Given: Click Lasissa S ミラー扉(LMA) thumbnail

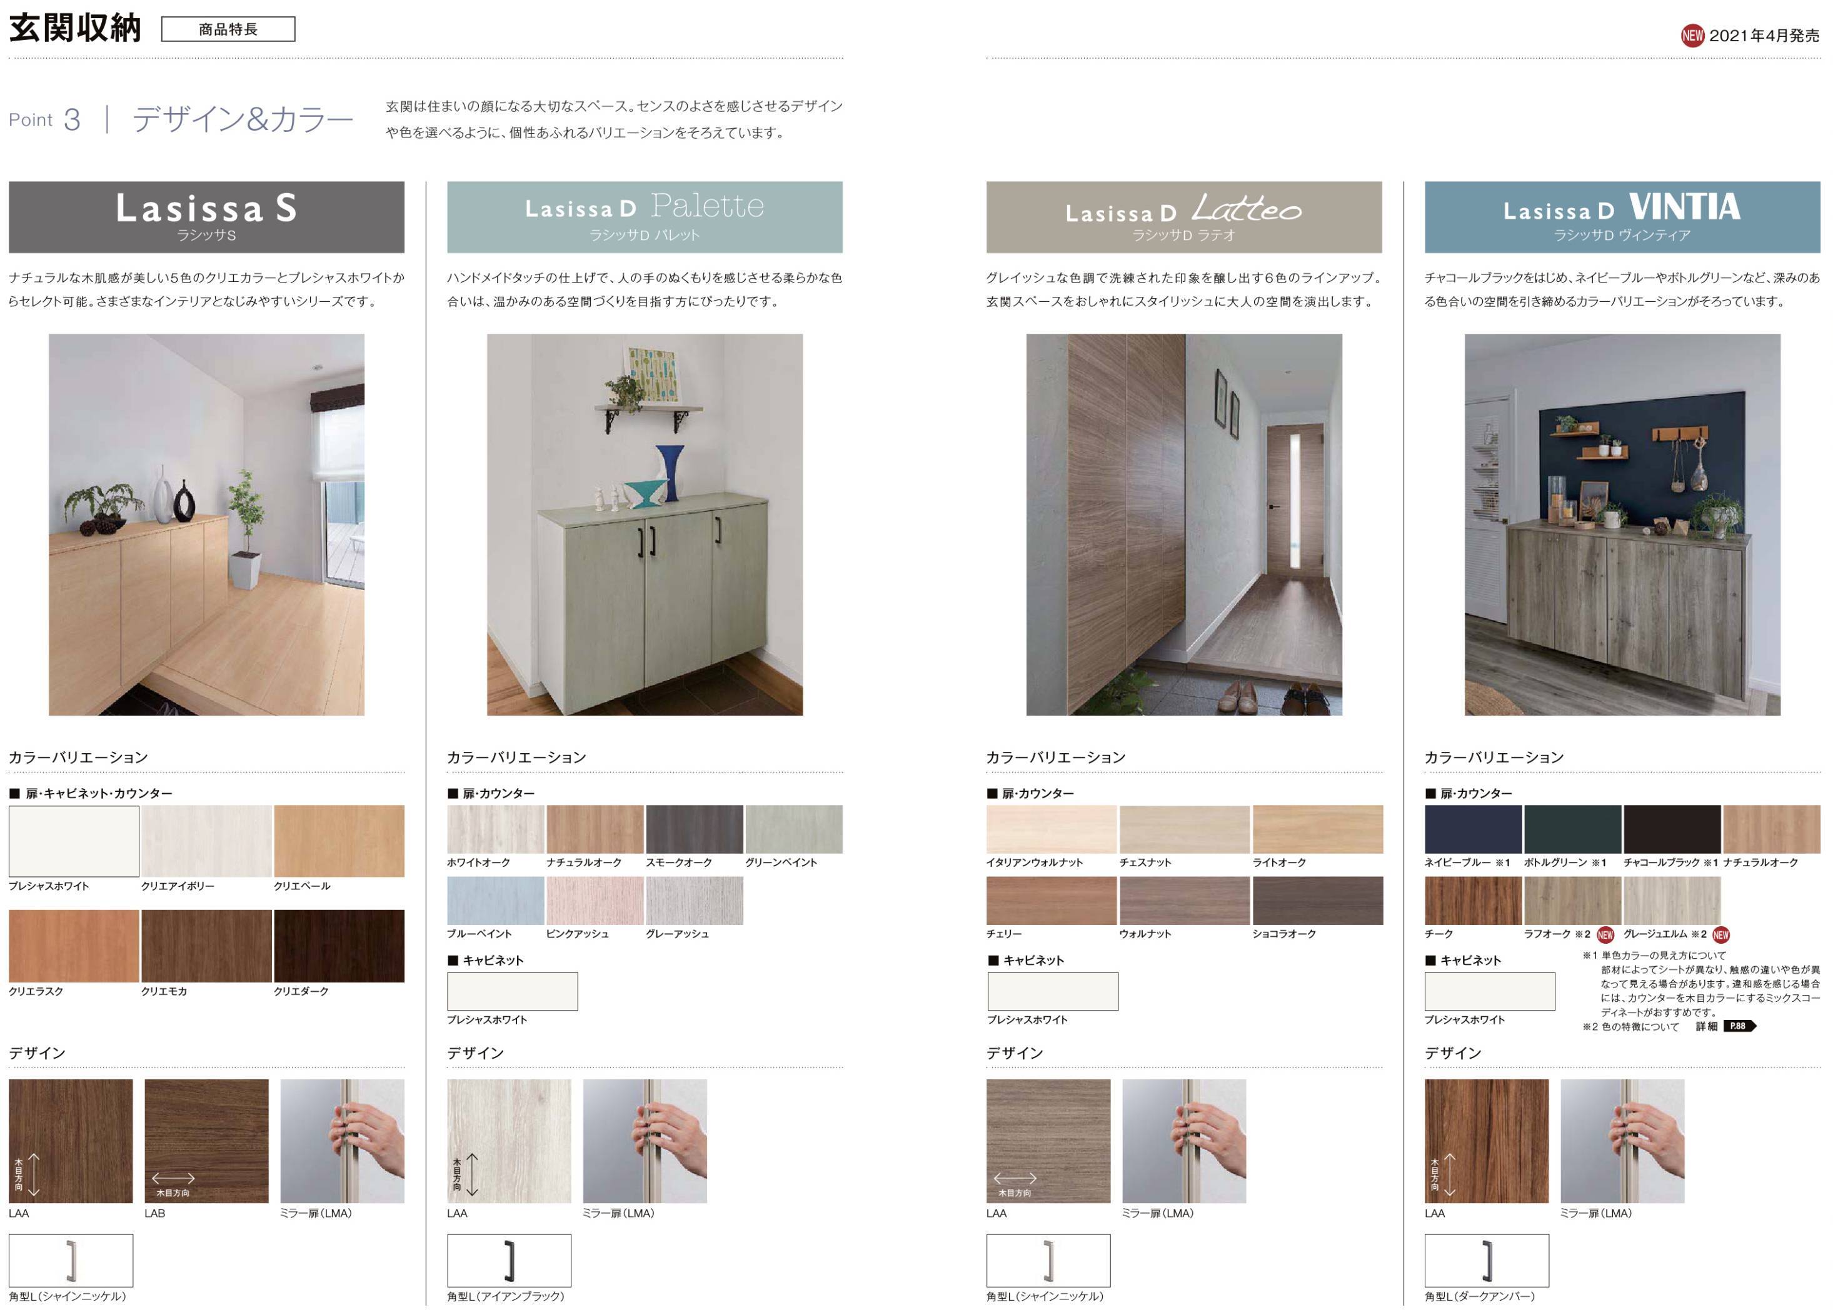Looking at the screenshot, I should [342, 1141].
